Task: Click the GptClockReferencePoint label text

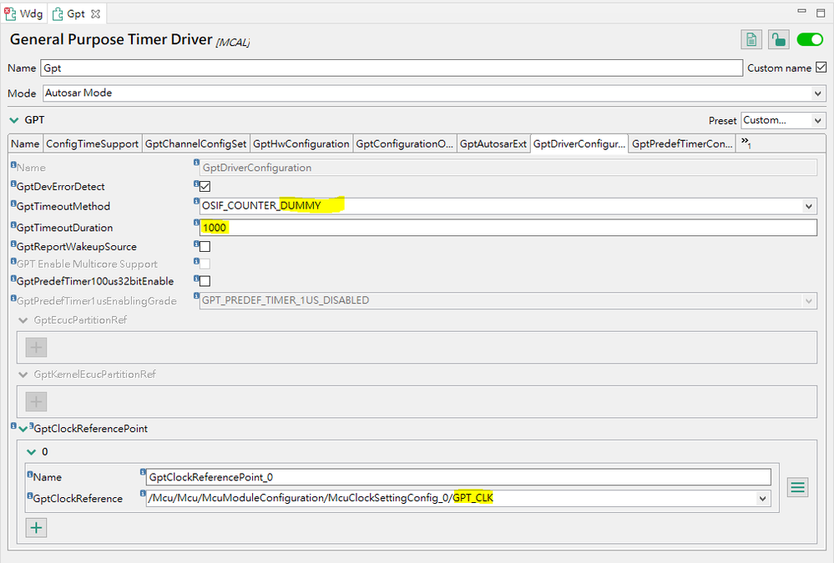Action: (x=91, y=429)
